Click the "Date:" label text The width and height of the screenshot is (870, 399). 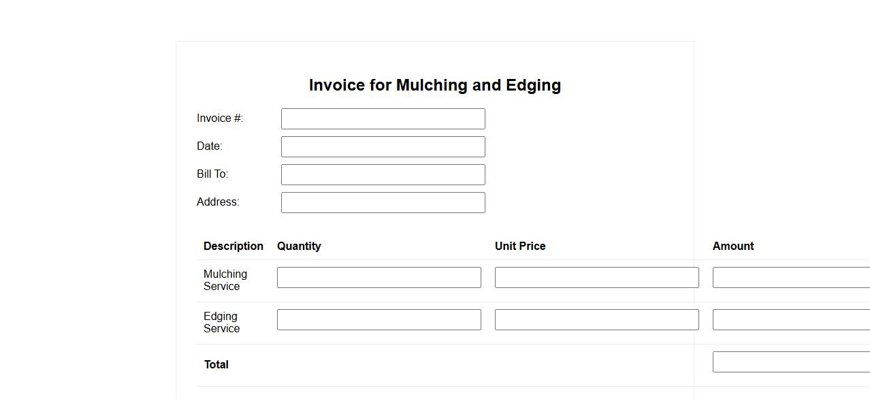tap(210, 146)
